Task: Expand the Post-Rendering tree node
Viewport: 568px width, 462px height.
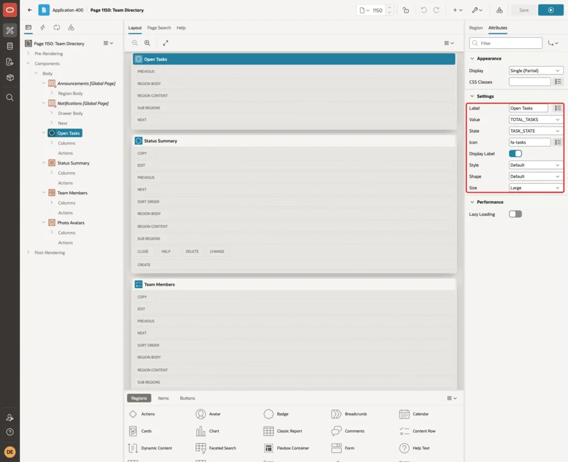Action: point(28,253)
